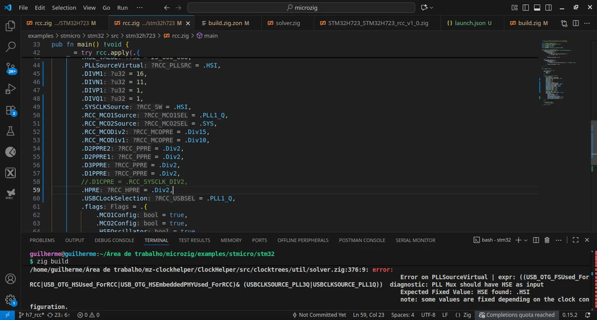
Task: Open 'src' folder breadcrumb
Action: coord(115,35)
